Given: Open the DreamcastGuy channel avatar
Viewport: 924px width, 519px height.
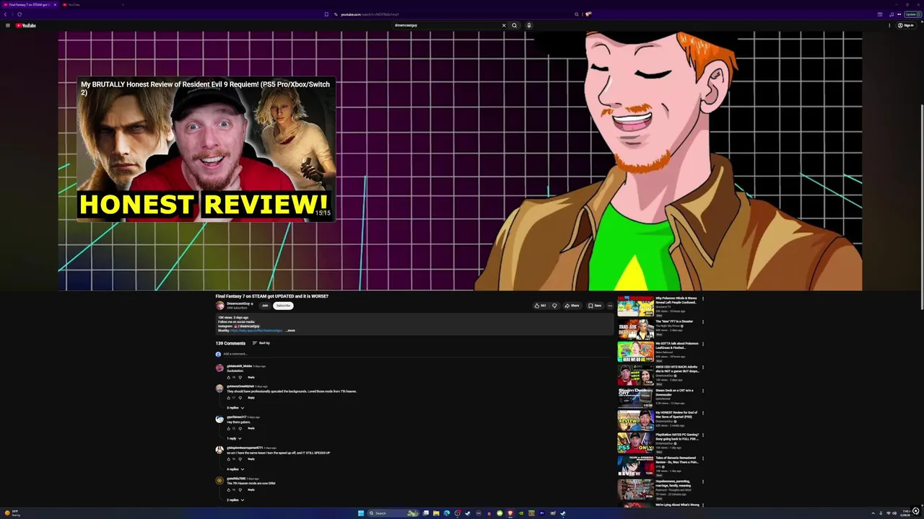Looking at the screenshot, I should tap(220, 306).
